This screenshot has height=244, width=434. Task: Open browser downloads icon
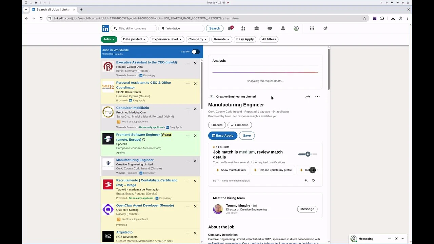pos(393,18)
